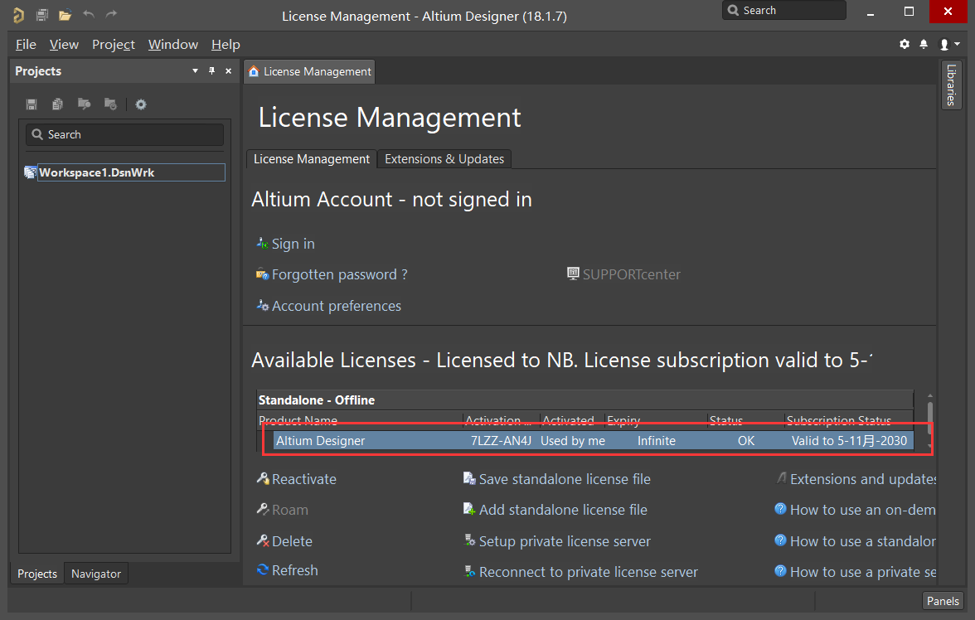Open the SUPPORTcenter link
Image resolution: width=975 pixels, height=620 pixels.
pyautogui.click(x=631, y=274)
